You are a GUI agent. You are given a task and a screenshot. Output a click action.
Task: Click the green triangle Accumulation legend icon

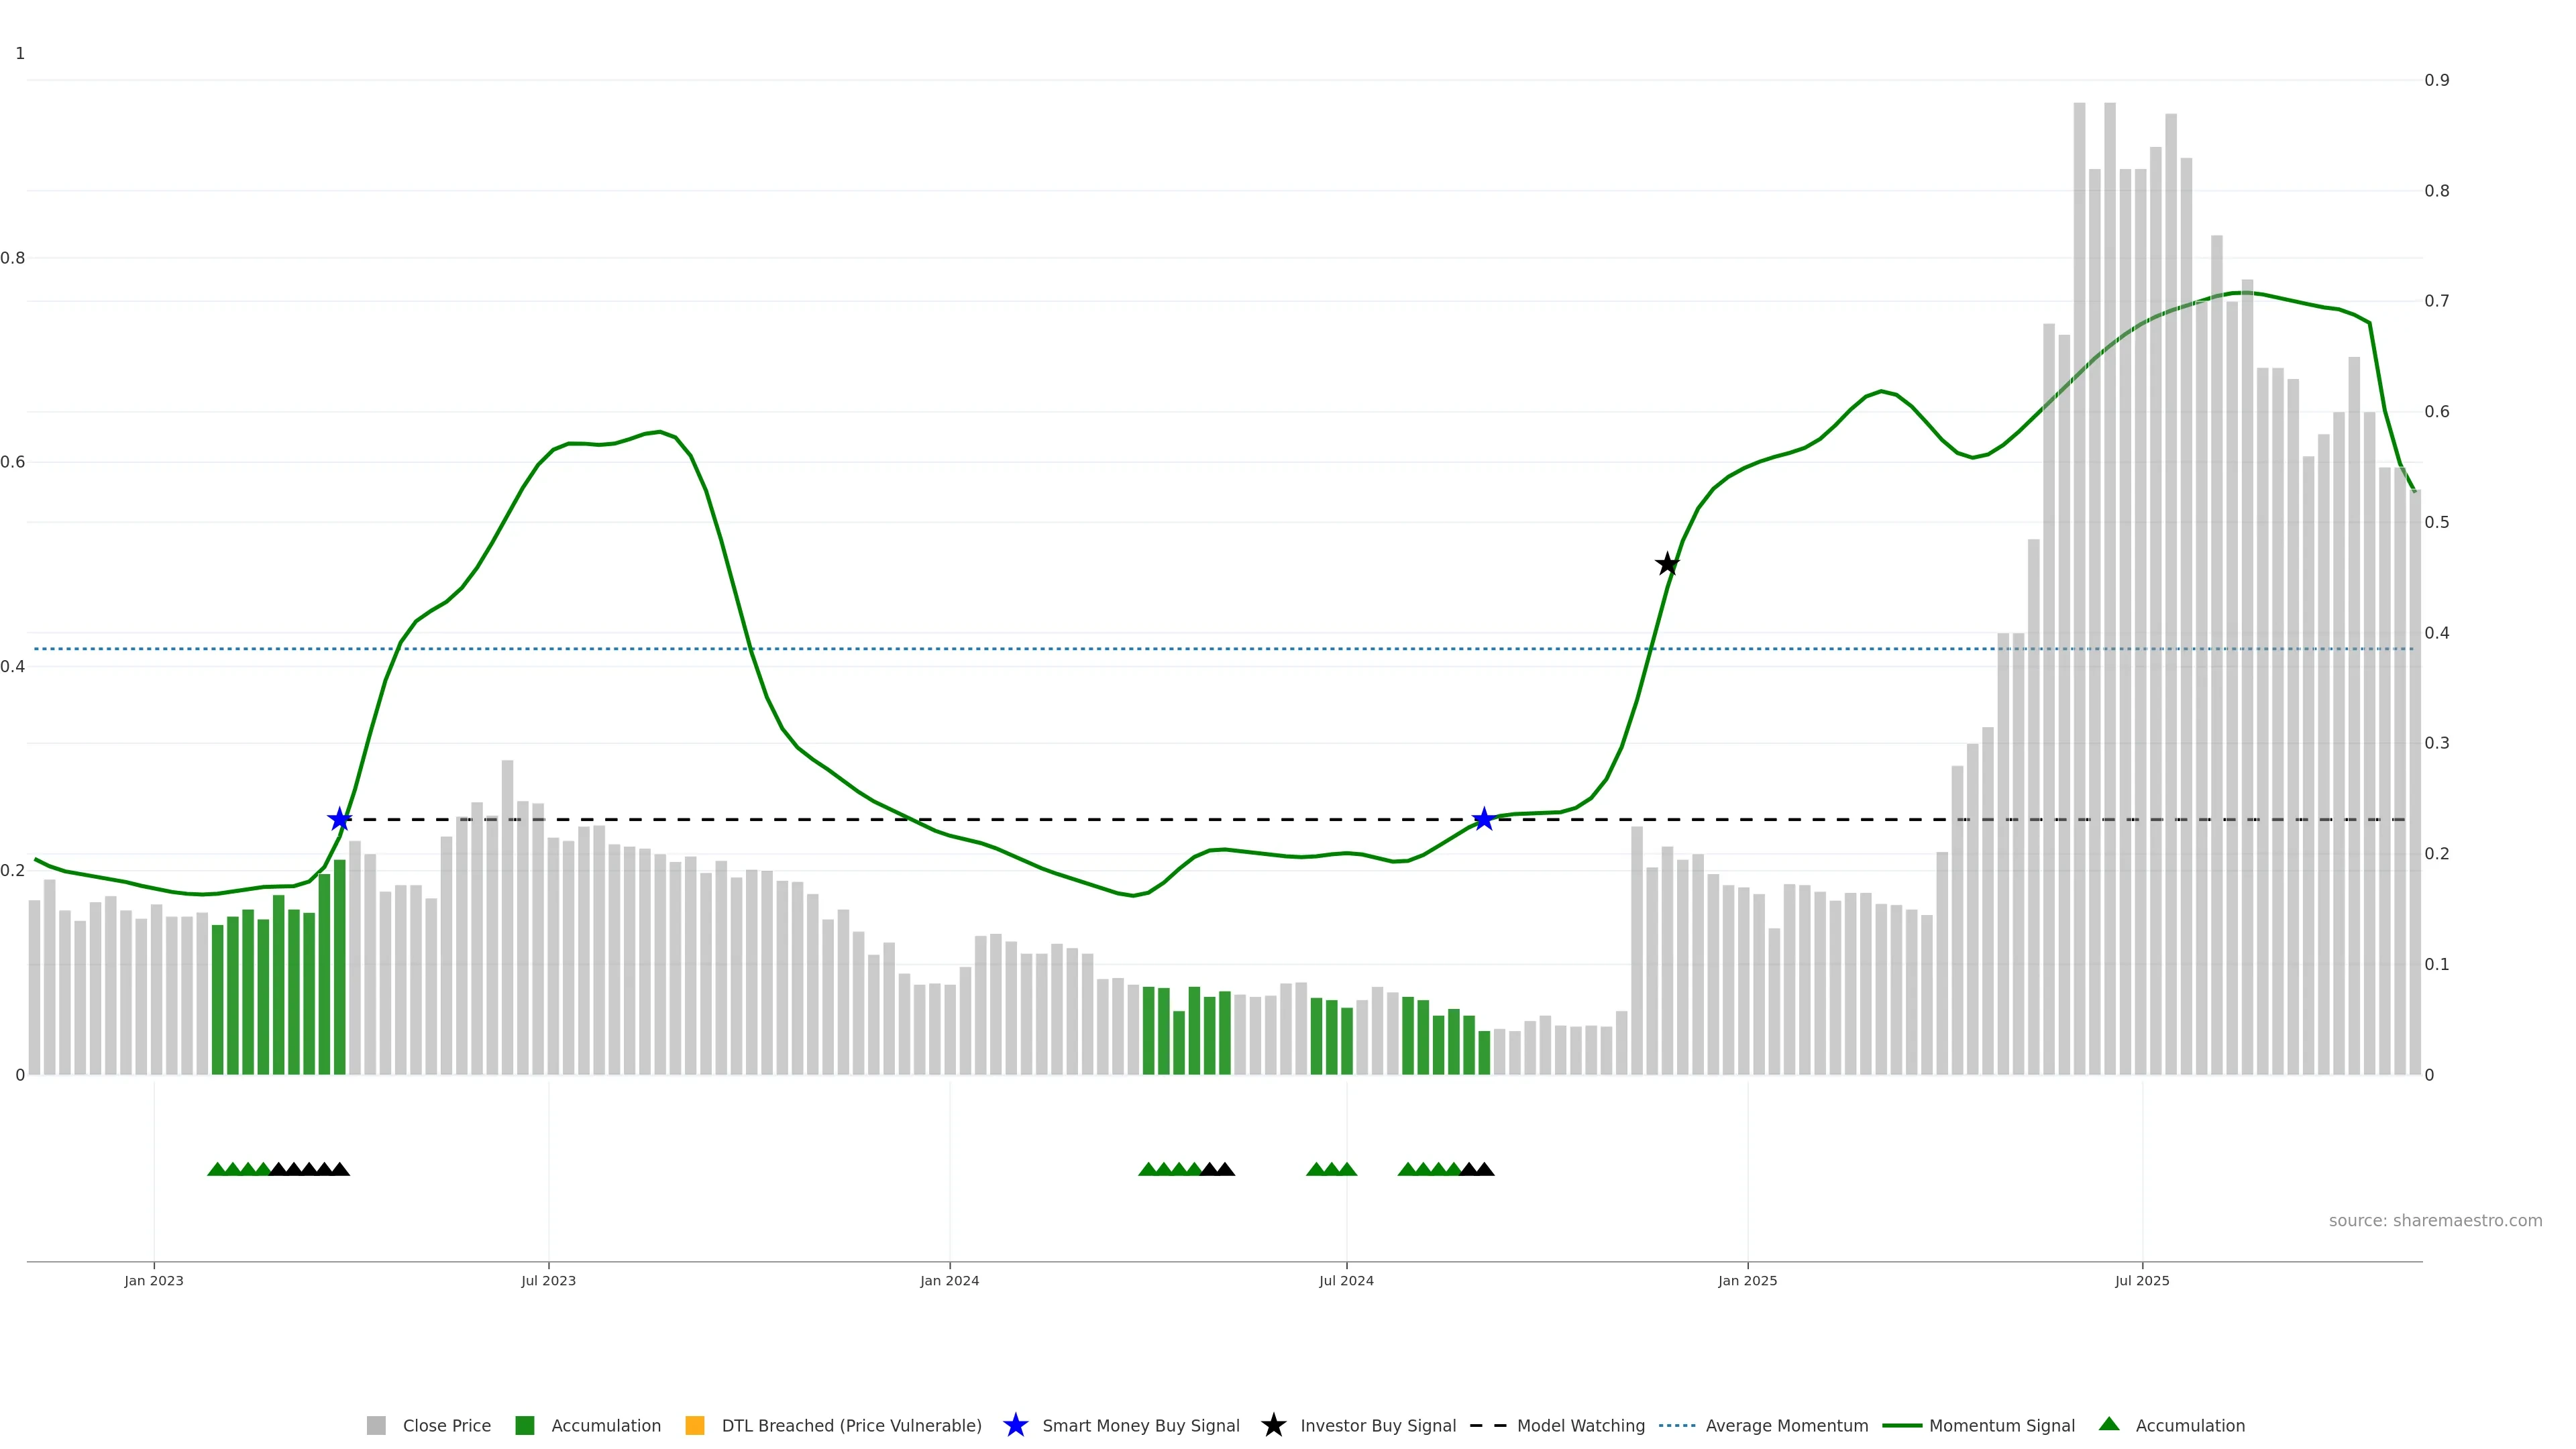pos(2109,1424)
